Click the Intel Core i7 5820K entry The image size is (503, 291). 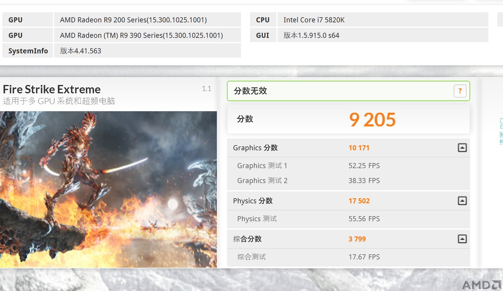383,20
